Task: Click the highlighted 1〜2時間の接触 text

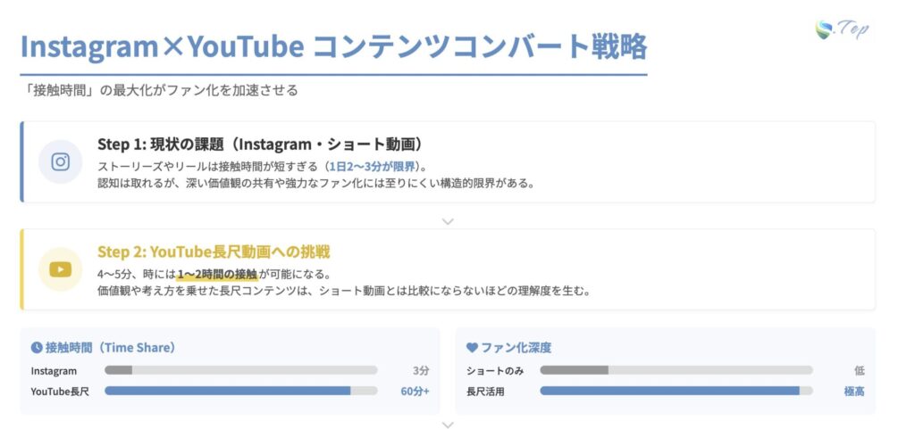Action: [217, 273]
